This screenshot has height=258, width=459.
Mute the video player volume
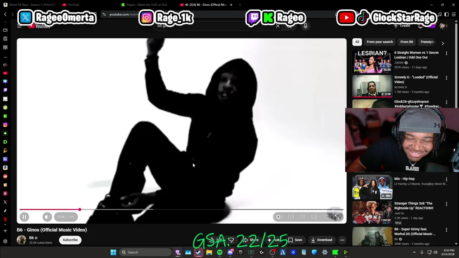[47, 217]
